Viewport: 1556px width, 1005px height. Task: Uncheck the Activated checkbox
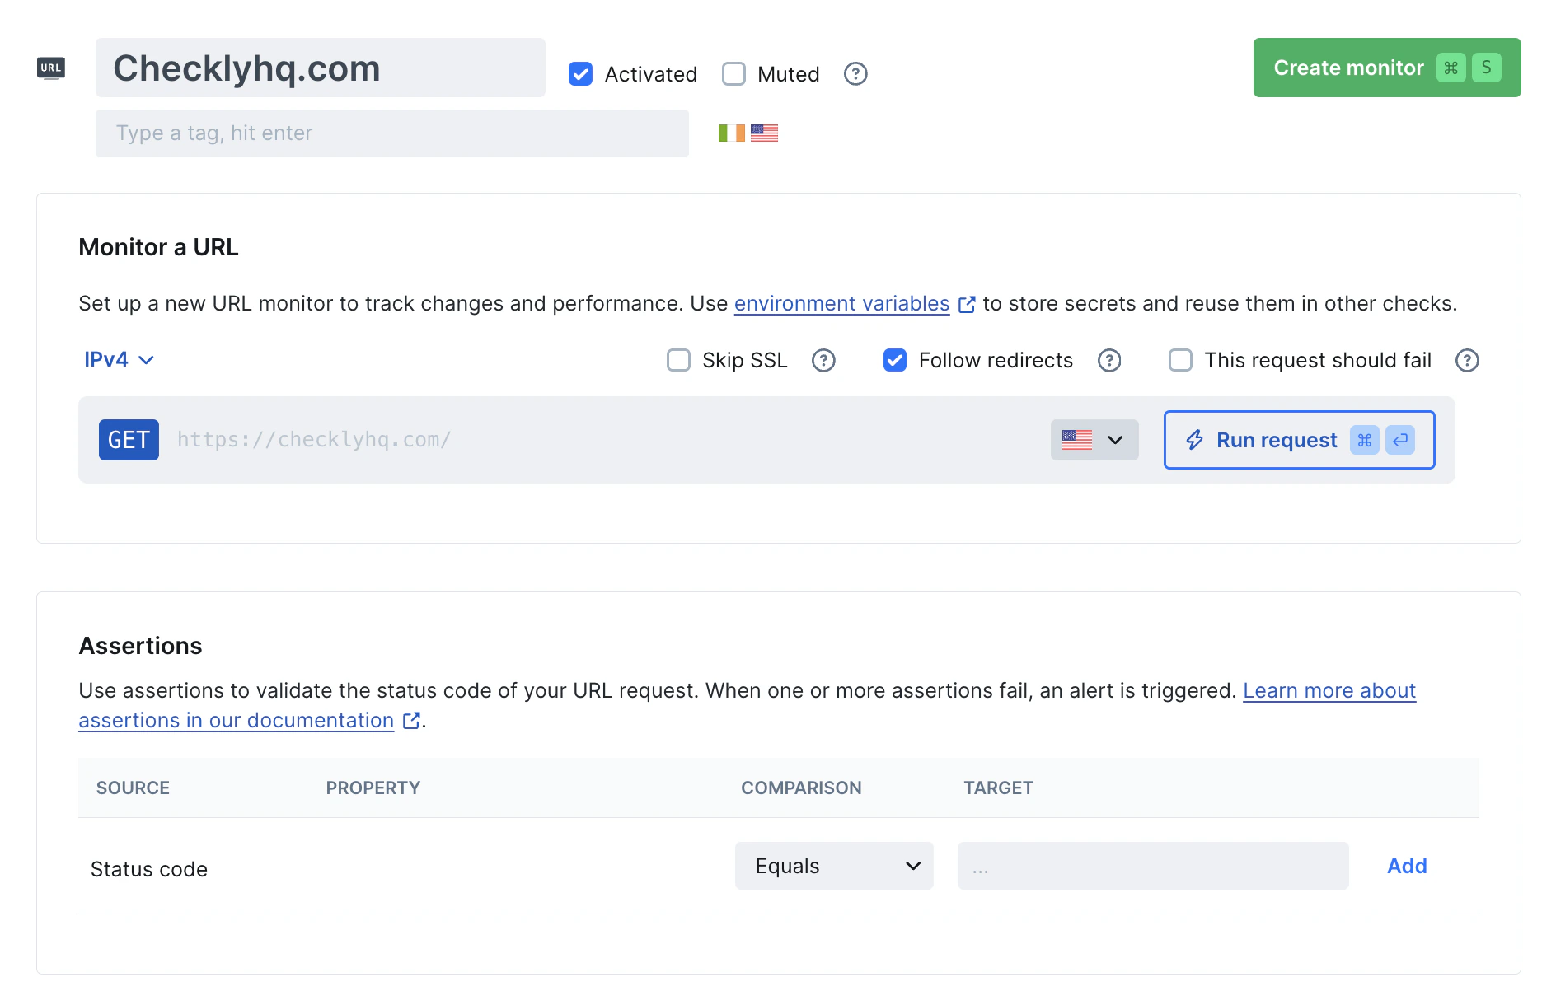point(581,74)
